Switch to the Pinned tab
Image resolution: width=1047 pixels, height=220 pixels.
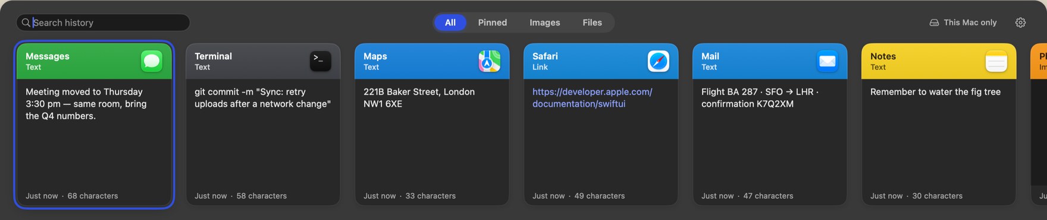tap(493, 23)
